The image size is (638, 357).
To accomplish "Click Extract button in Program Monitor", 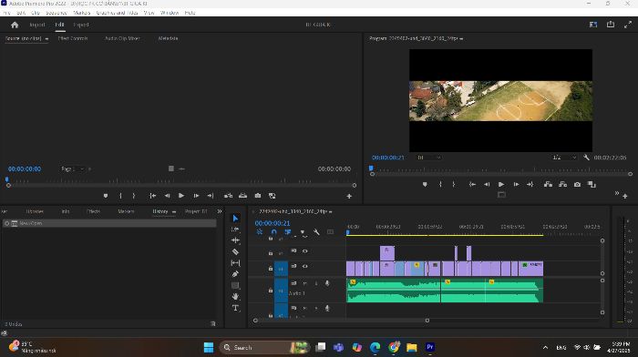I will coord(562,184).
